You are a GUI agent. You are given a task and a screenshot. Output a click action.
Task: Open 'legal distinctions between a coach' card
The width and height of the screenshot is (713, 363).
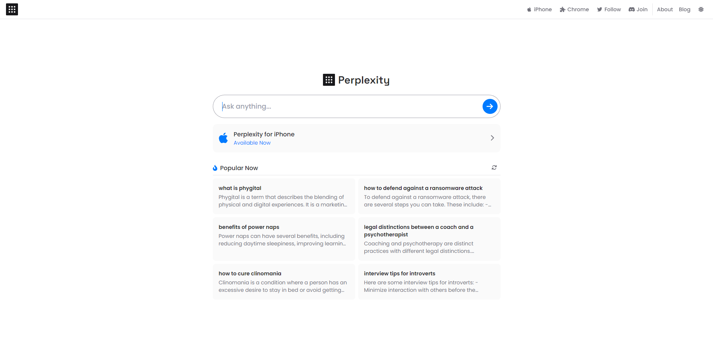[429, 239]
